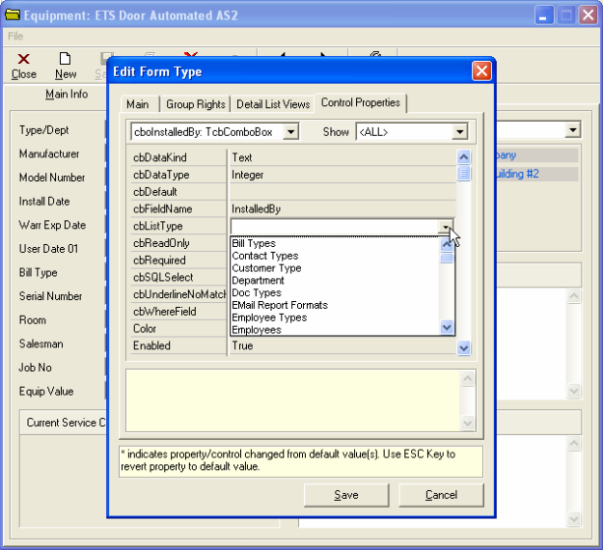This screenshot has height=550, width=603.
Task: Click property grid scroll down arrow
Action: coord(464,348)
